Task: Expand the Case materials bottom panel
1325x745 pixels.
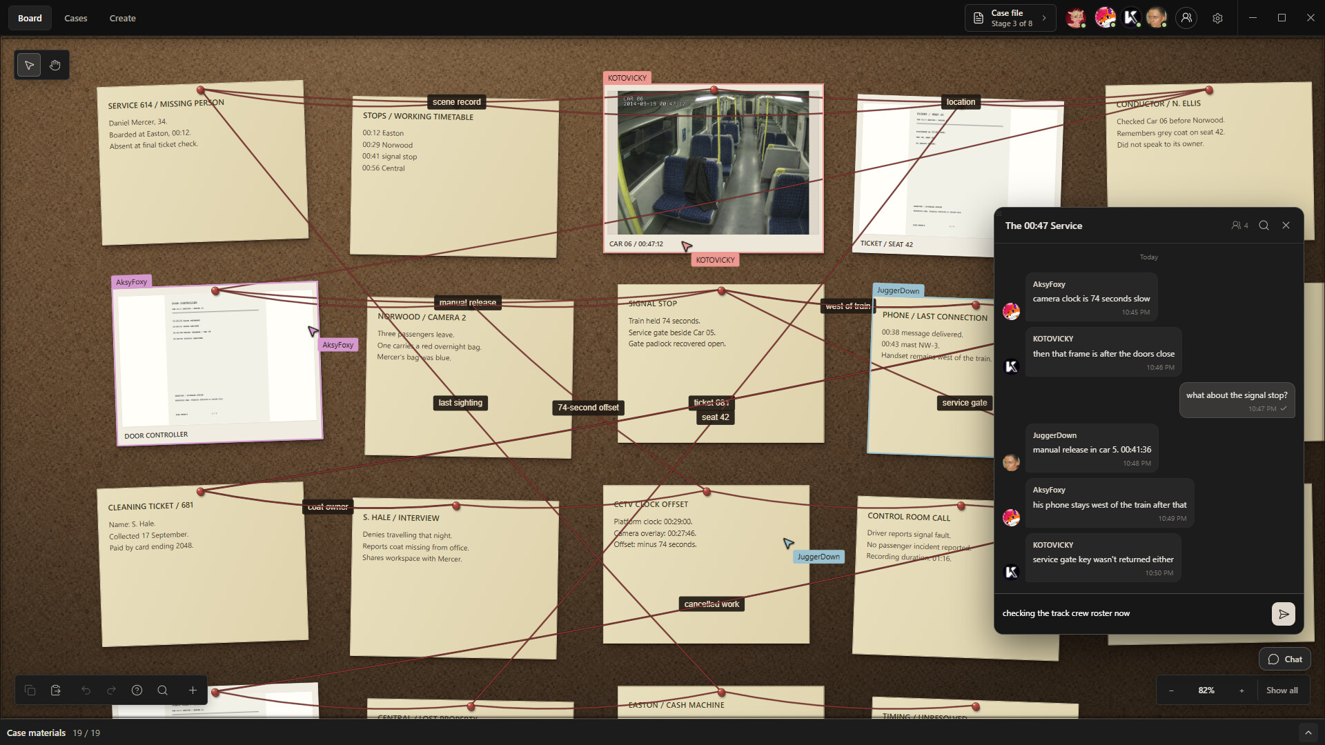Action: tap(1308, 733)
